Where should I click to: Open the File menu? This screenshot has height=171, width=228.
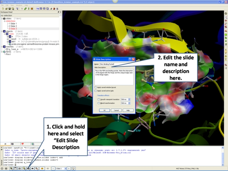click(x=2, y=5)
